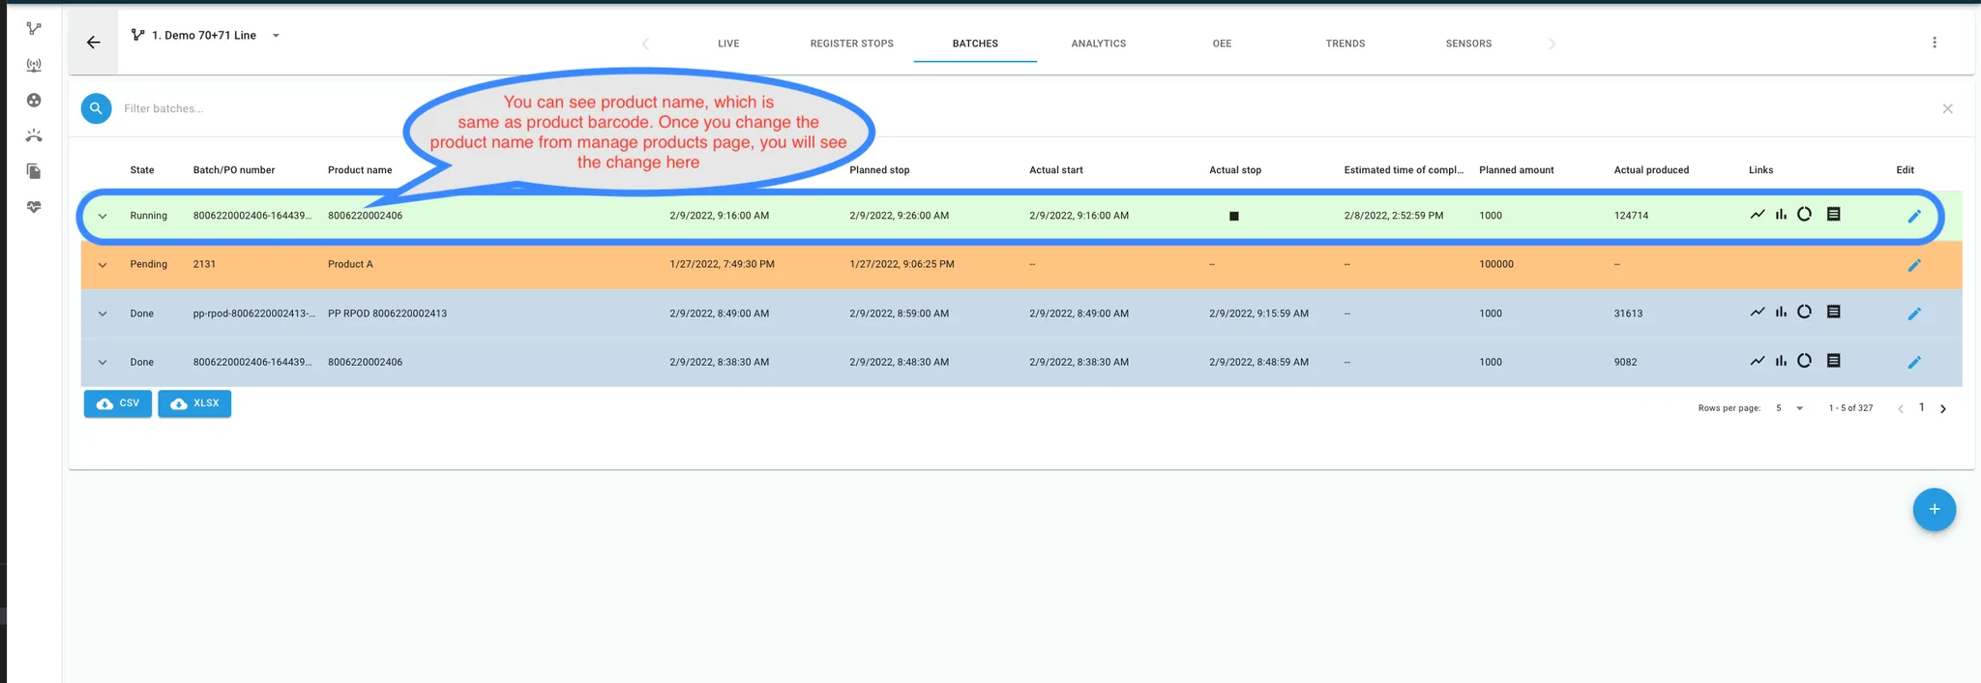This screenshot has height=683, width=1981.
Task: Edit the PP RPOD batch
Action: [x=1913, y=314]
